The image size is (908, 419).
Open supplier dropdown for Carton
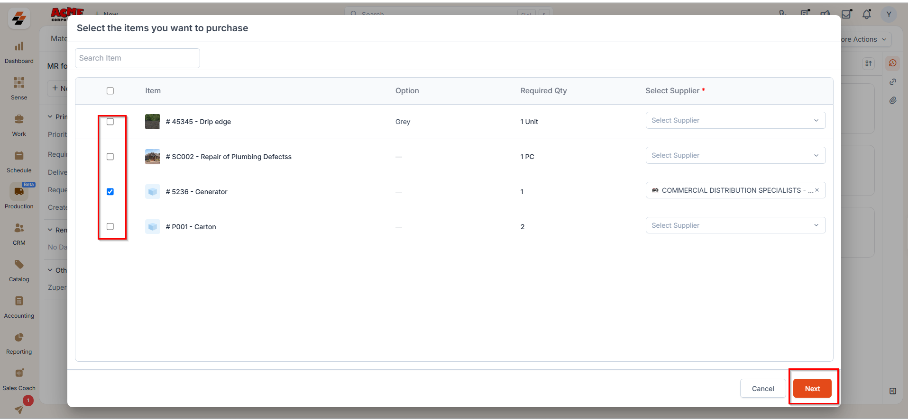click(735, 225)
